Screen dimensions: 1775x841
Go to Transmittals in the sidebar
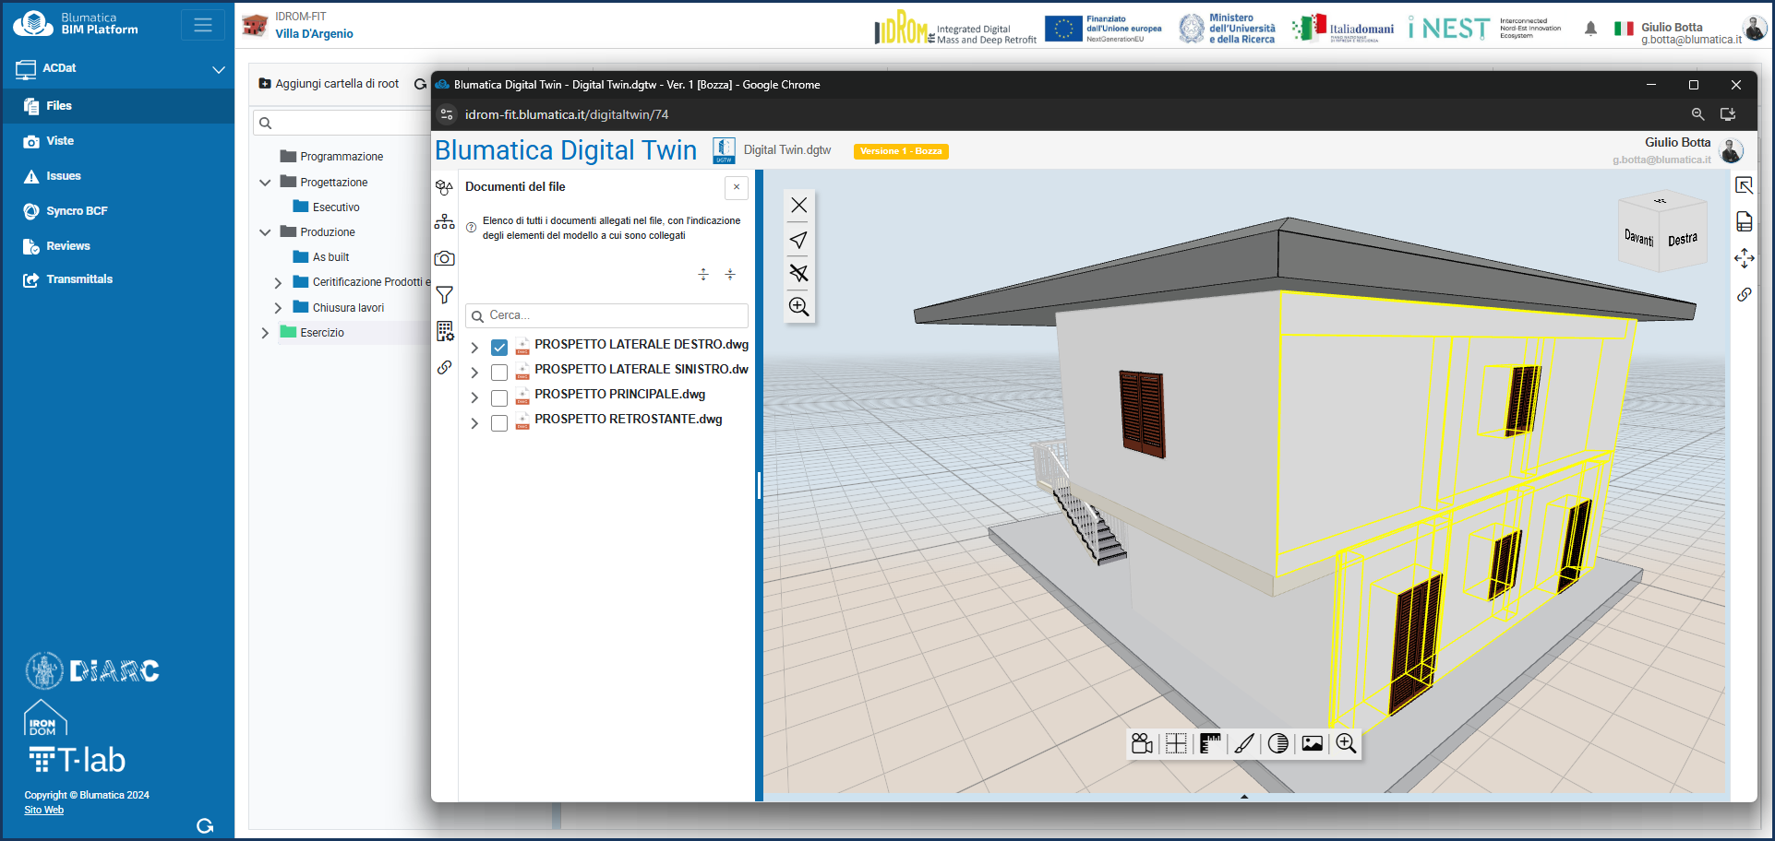pyautogui.click(x=79, y=279)
